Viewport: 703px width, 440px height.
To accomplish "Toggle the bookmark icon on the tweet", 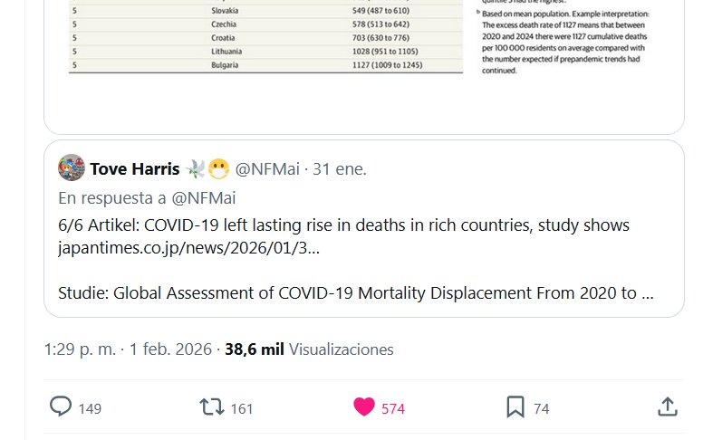I will click(515, 407).
